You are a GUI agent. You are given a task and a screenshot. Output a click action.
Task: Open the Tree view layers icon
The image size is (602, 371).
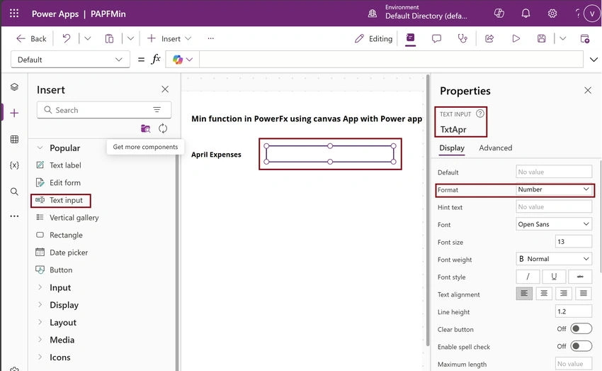click(x=14, y=87)
